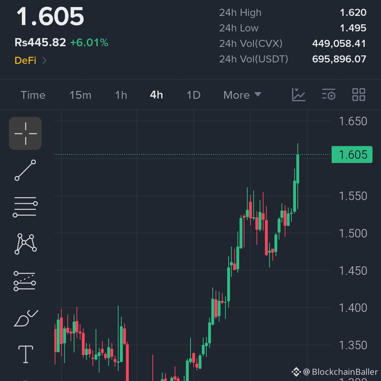The image size is (381, 381).
Task: Click the 24h High label
Action: (240, 13)
